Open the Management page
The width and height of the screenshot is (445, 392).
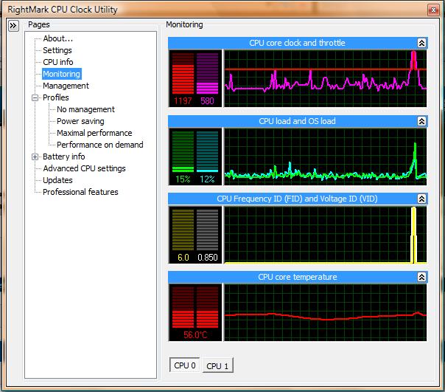point(66,86)
